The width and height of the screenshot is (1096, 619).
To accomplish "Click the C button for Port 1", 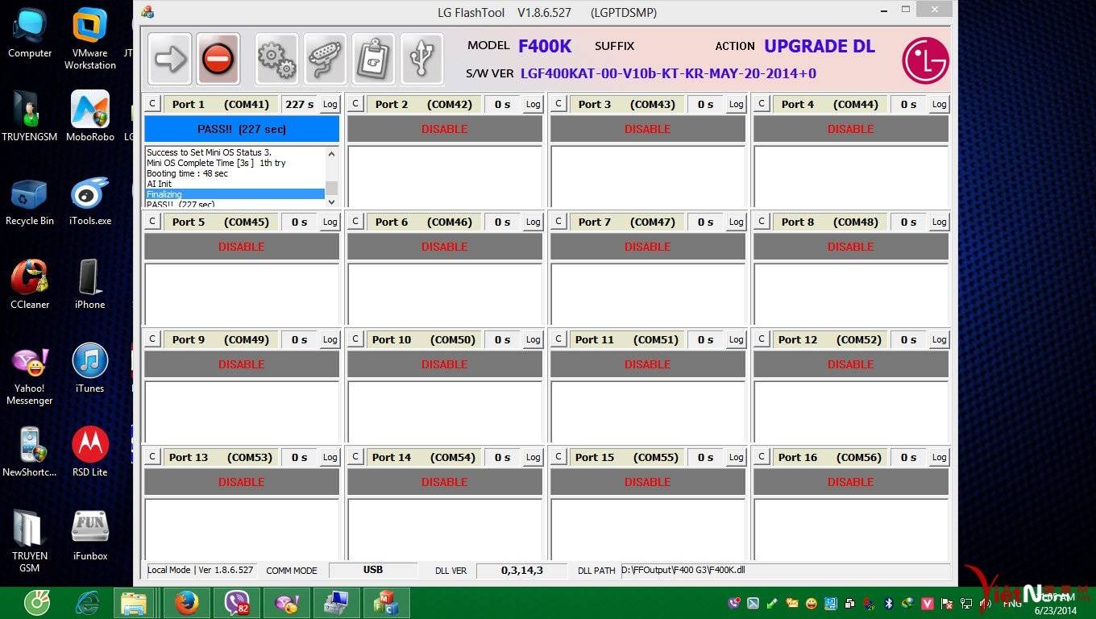I will point(152,104).
